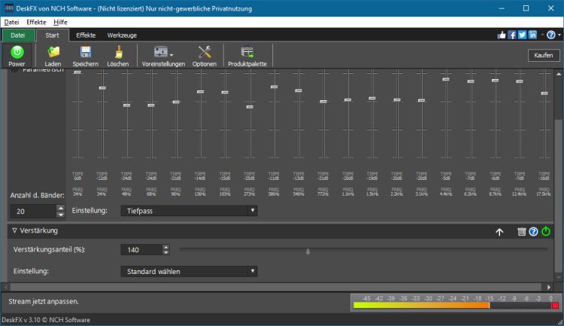Screen dimensions: 564x326
Task: Collapse the Verstärkung section triangle
Action: pos(14,230)
